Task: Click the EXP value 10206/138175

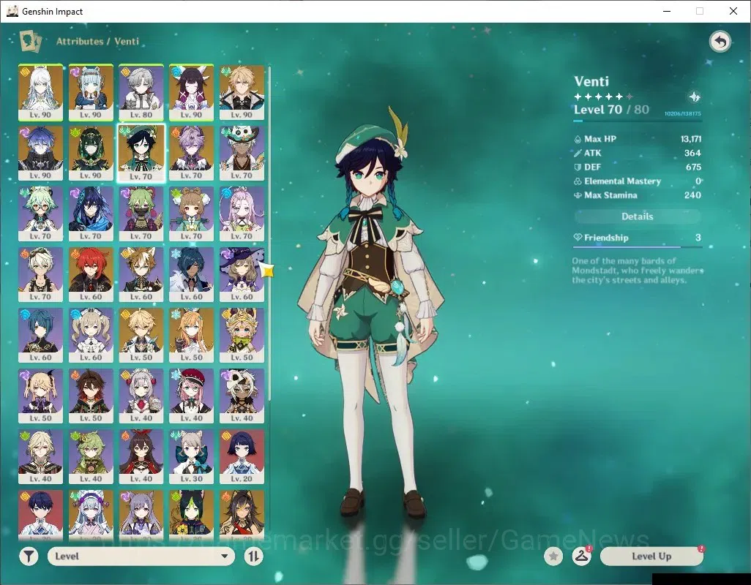Action: click(682, 114)
